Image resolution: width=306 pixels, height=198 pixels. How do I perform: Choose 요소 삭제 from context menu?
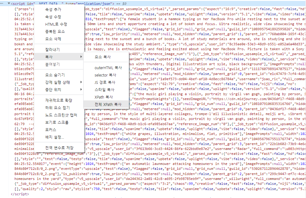point(59,39)
